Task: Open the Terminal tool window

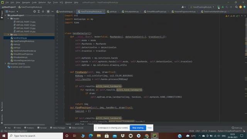Action: (42, 128)
